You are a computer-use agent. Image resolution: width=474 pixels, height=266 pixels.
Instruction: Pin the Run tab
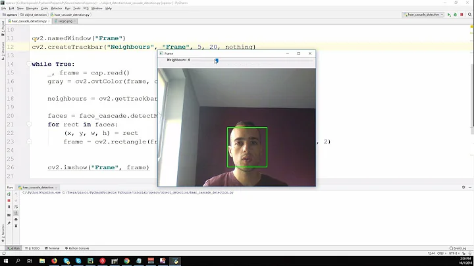(x=9, y=223)
